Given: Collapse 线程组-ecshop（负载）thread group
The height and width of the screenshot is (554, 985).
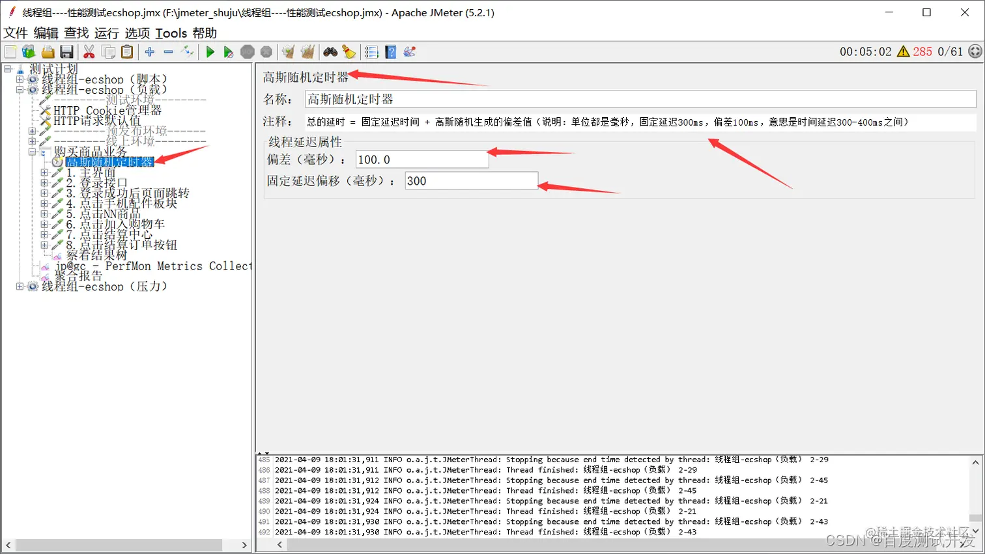Looking at the screenshot, I should coord(20,90).
